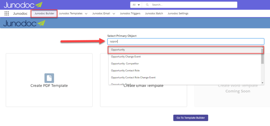Choose Opportunity: Competitor option
Image resolution: width=270 pixels, height=126 pixels.
click(x=185, y=64)
